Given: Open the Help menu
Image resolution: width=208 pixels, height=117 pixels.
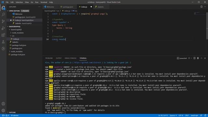Looking at the screenshot, I should 51,2.
